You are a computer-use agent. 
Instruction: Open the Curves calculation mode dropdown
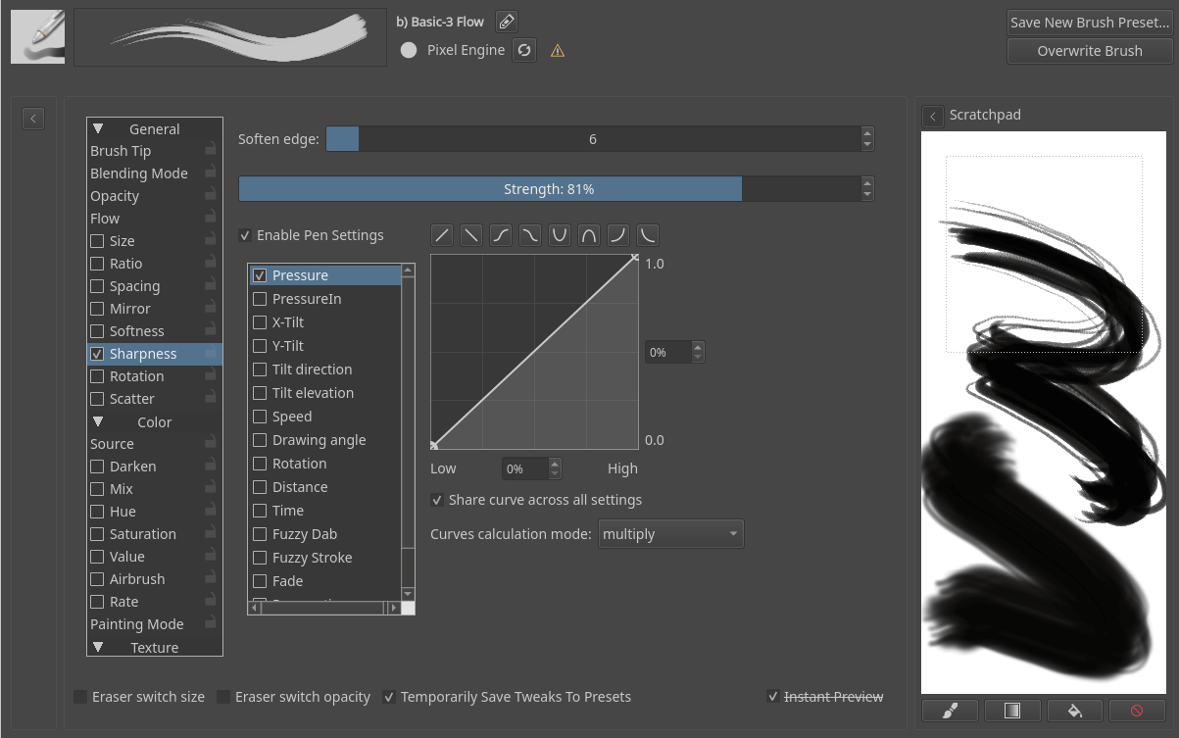coord(670,533)
